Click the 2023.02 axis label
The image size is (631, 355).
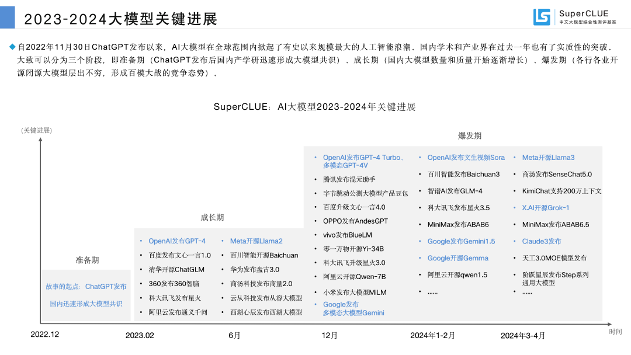(140, 335)
